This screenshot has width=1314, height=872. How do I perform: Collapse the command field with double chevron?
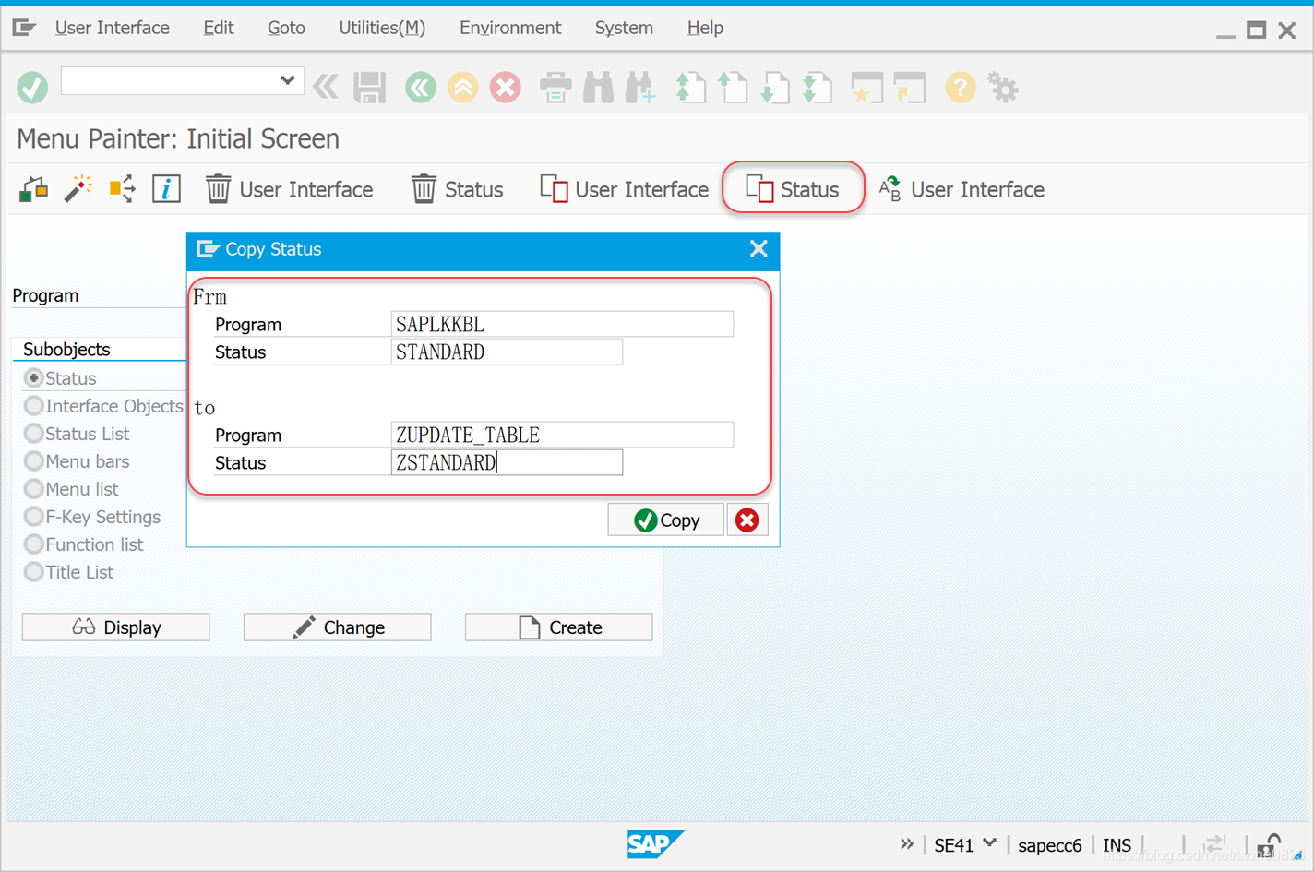coord(325,88)
